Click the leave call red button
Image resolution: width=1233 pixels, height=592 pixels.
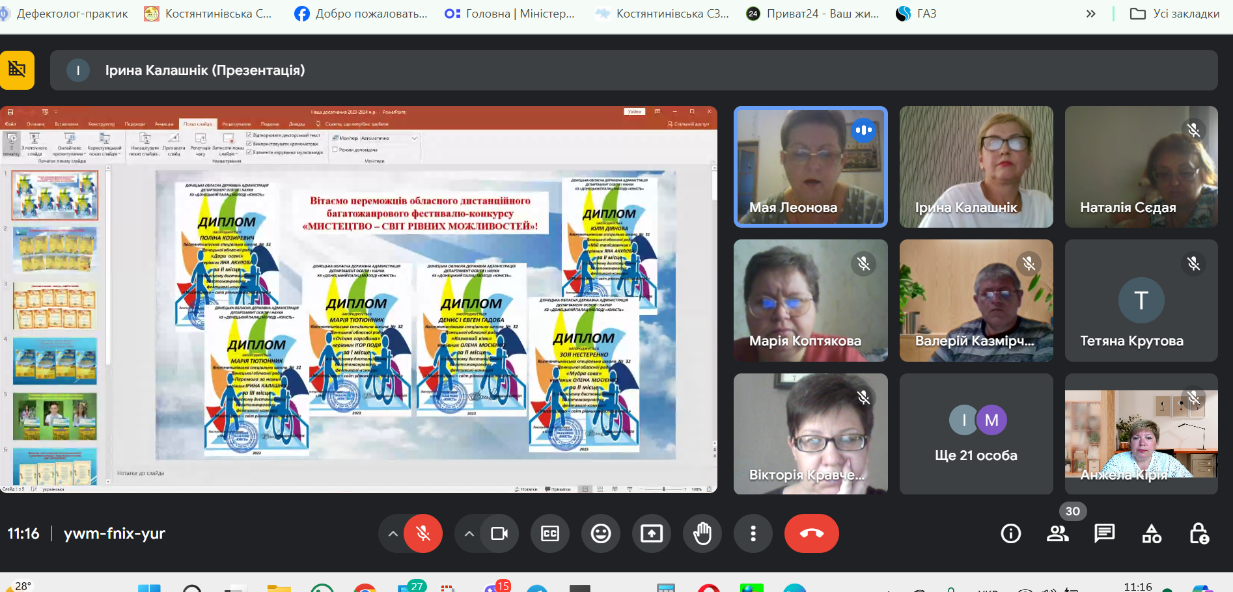[811, 533]
